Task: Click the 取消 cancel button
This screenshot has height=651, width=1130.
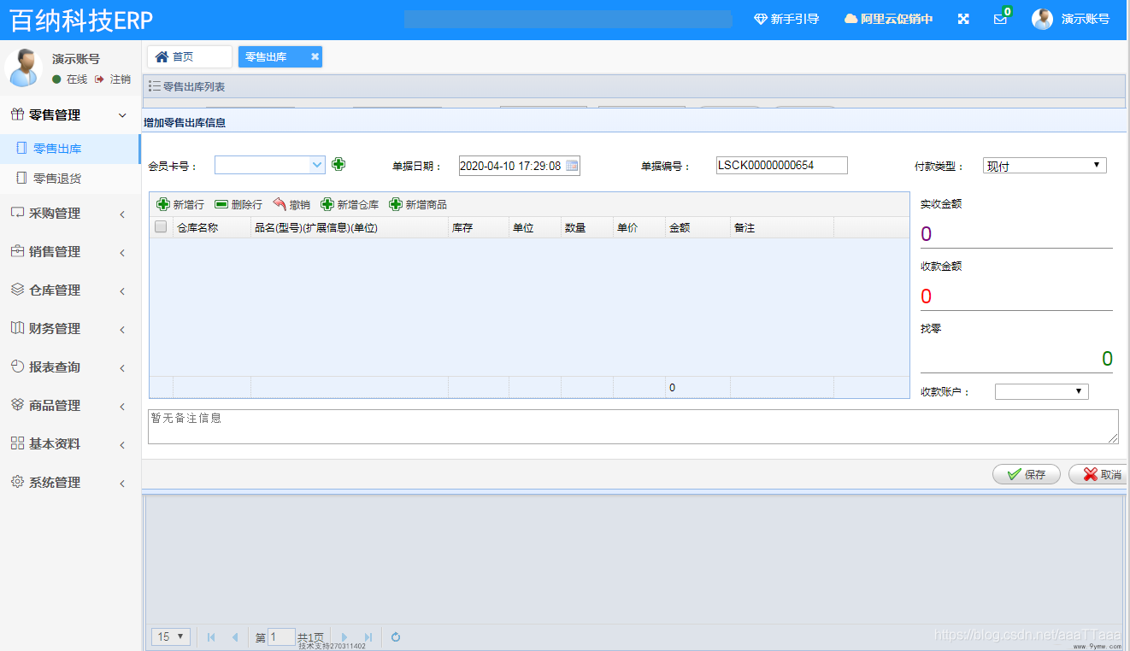Action: (1100, 475)
